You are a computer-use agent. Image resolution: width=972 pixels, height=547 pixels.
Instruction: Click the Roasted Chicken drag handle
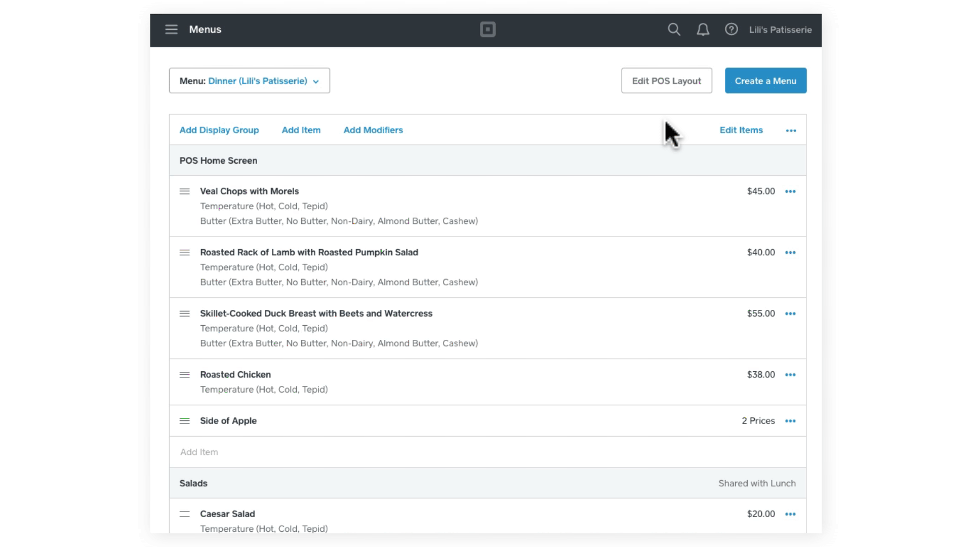click(184, 375)
